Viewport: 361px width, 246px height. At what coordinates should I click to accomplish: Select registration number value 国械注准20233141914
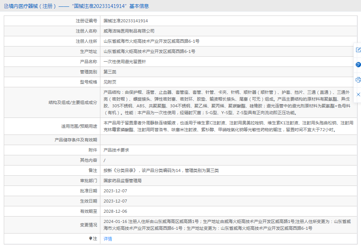(x=126, y=21)
